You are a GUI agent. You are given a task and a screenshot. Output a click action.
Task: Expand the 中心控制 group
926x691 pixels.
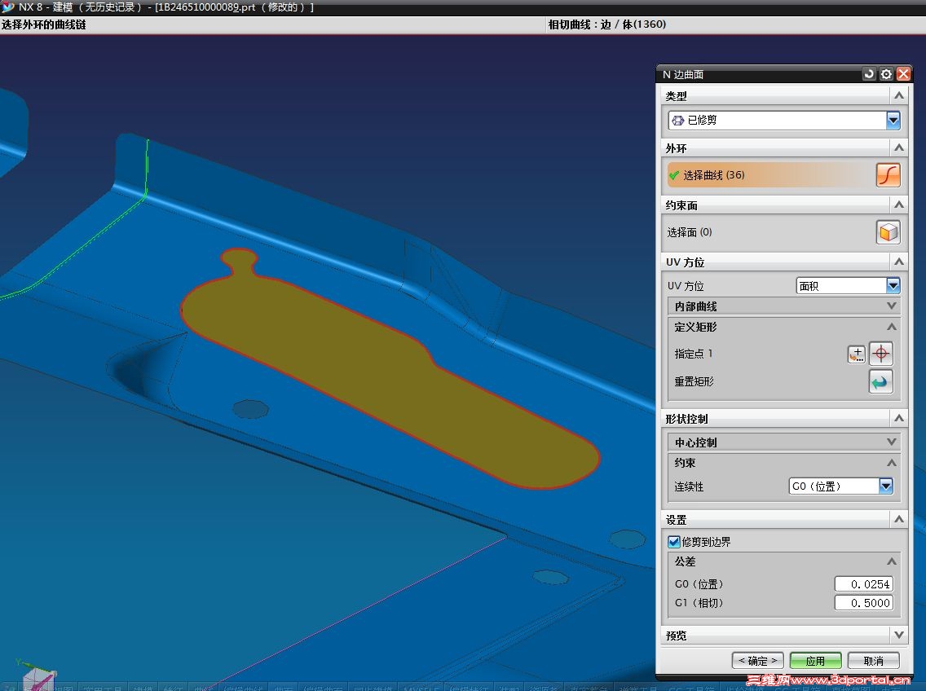pos(892,442)
